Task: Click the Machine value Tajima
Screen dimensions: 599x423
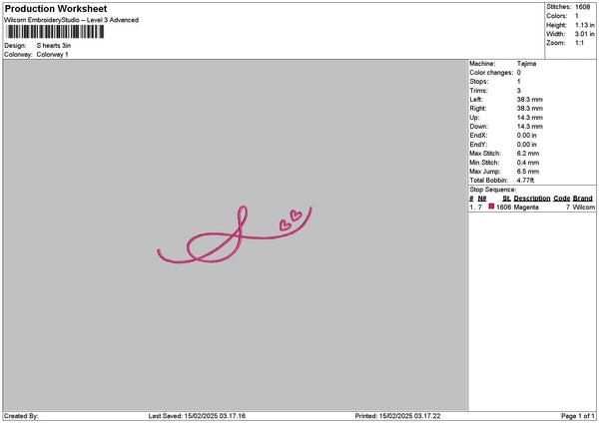Action: click(526, 64)
